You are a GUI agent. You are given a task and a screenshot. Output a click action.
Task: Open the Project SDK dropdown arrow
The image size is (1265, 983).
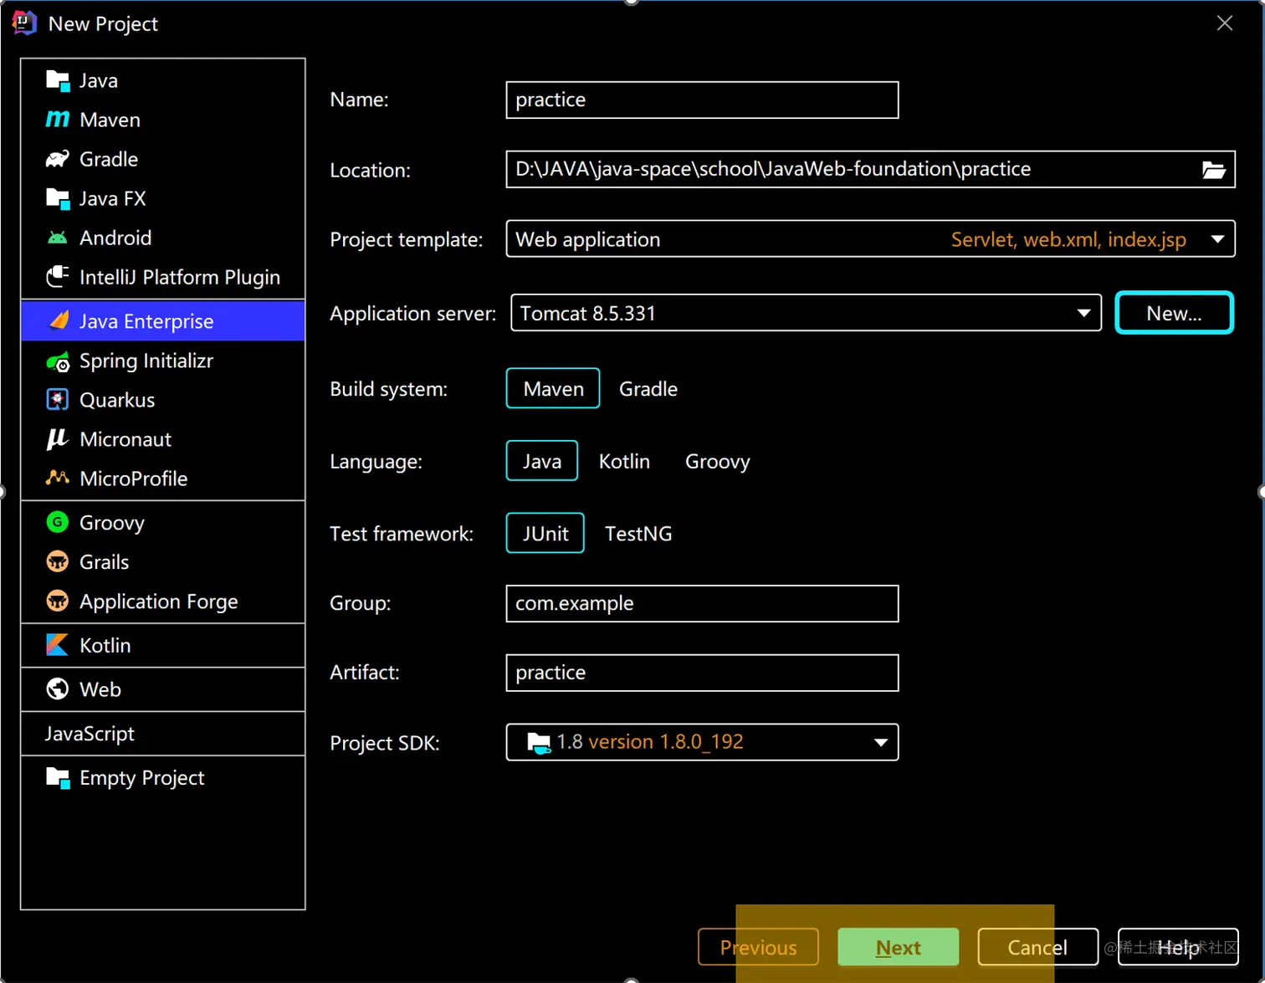click(x=880, y=742)
